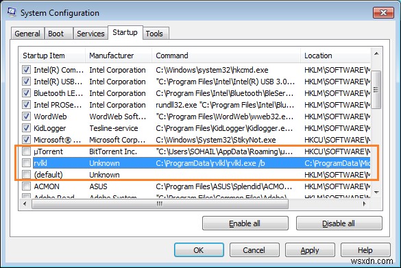Uncheck the WordWeb startup item

pyautogui.click(x=26, y=117)
